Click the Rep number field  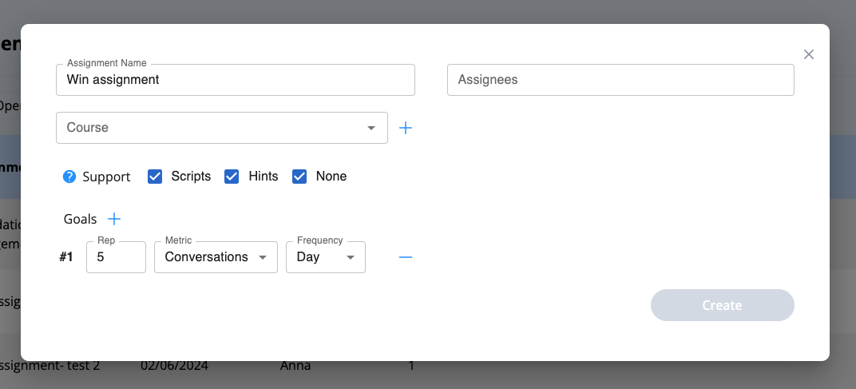coord(116,257)
